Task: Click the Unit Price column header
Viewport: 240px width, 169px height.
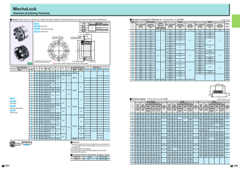Action: point(97,67)
